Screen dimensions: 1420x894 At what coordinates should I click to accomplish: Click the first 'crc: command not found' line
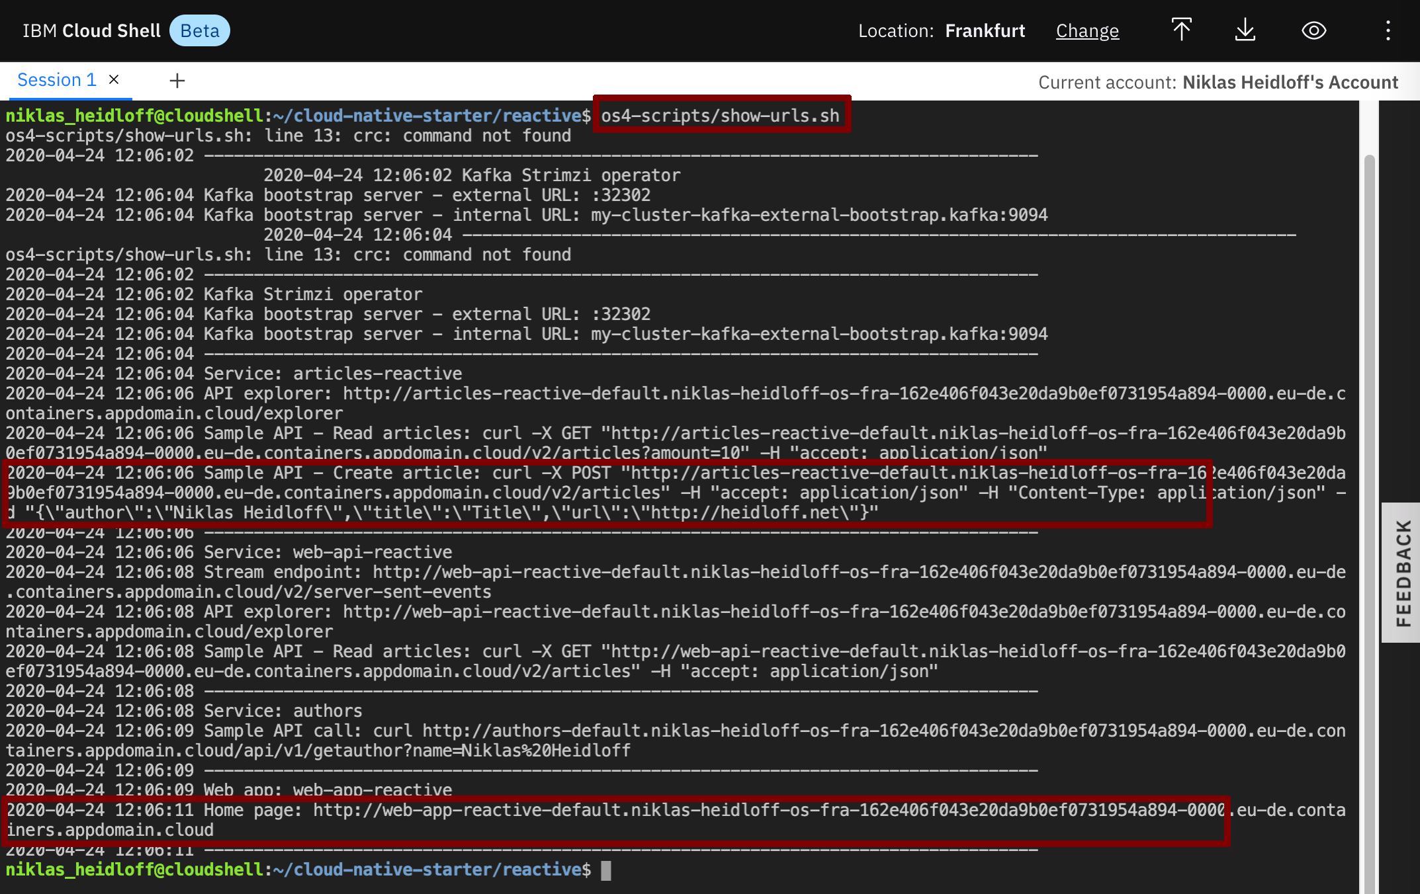288,136
